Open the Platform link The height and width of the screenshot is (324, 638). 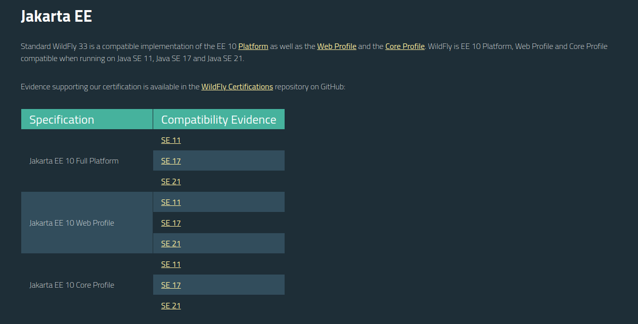253,46
